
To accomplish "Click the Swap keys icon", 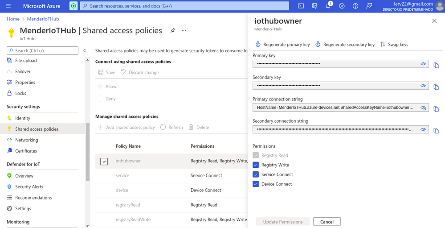I will (383, 45).
